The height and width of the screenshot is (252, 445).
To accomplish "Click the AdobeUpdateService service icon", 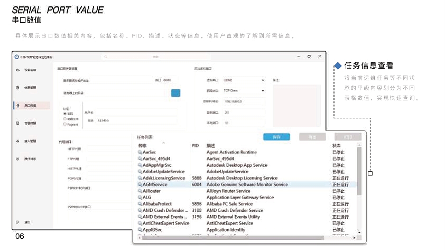I will coord(140,172).
